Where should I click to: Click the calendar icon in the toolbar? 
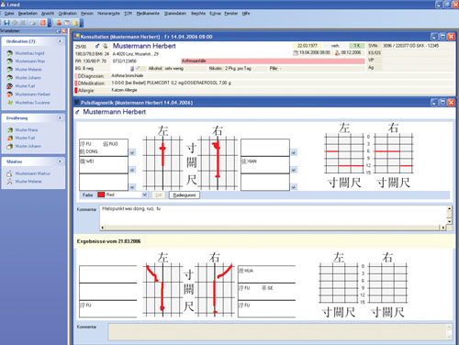click(x=67, y=23)
